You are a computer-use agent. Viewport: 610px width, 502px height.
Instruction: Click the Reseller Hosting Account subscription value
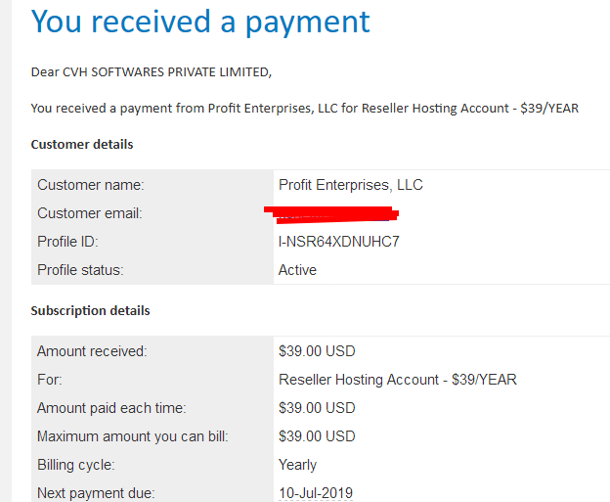(398, 380)
